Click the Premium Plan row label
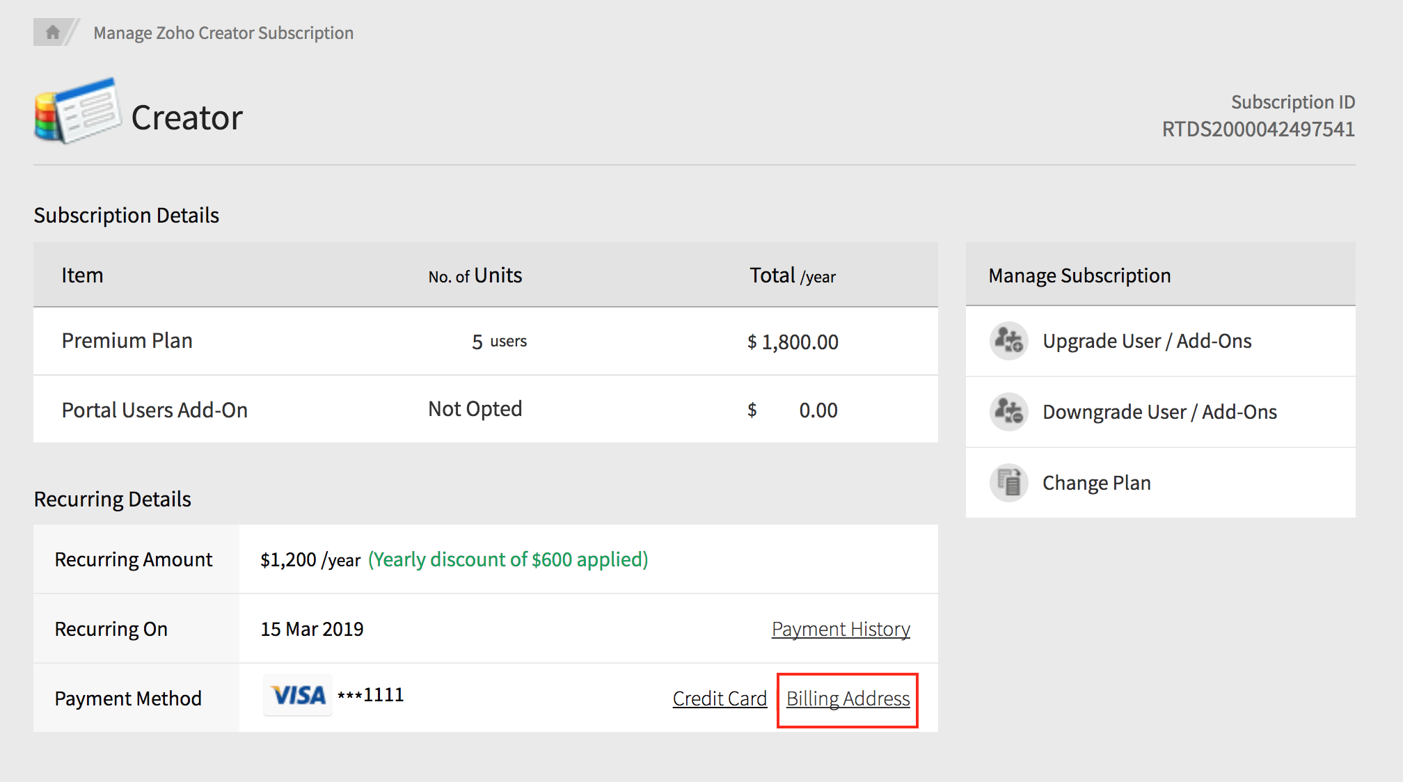 pyautogui.click(x=127, y=341)
